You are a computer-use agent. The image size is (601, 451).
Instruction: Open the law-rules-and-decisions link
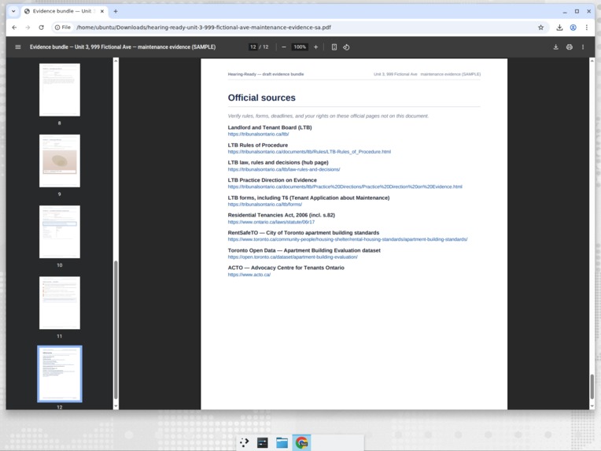284,169
